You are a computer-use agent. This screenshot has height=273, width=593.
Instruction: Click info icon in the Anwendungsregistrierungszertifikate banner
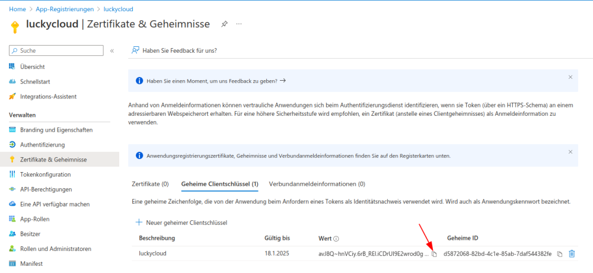click(139, 155)
